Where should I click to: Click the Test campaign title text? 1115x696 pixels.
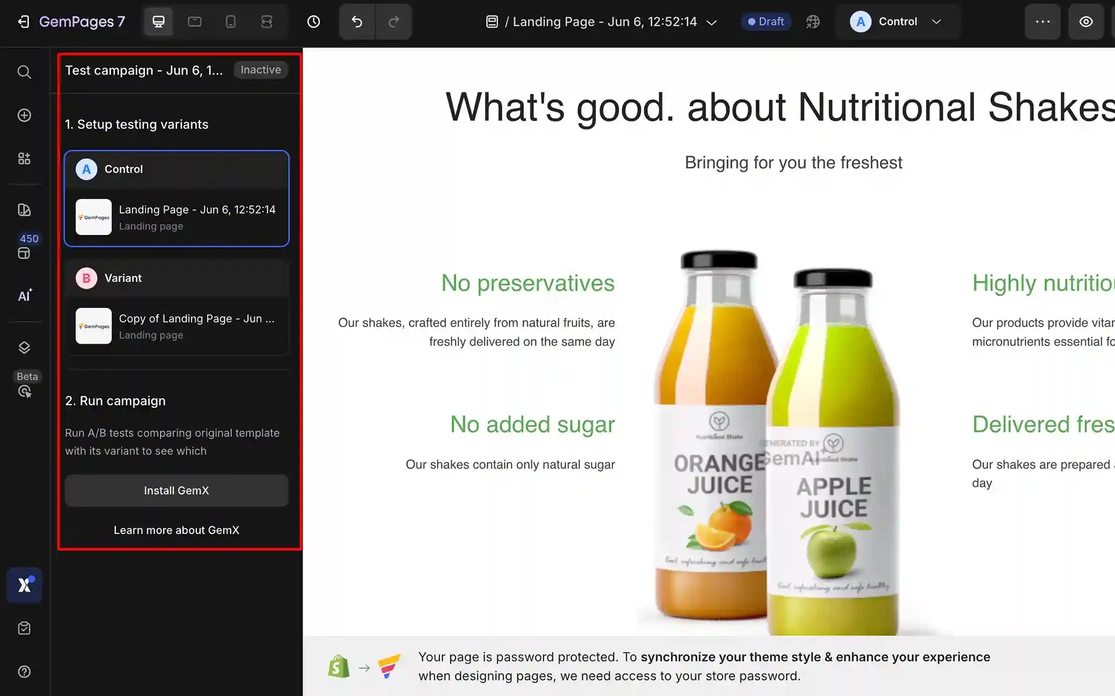[144, 70]
